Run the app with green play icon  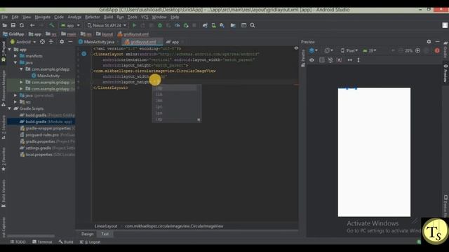click(134, 25)
